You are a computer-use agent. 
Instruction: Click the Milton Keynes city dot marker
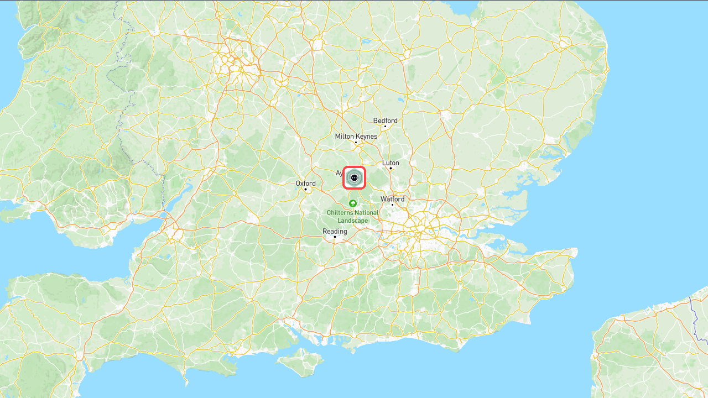[x=356, y=142]
